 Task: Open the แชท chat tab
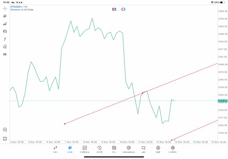(143, 149)
